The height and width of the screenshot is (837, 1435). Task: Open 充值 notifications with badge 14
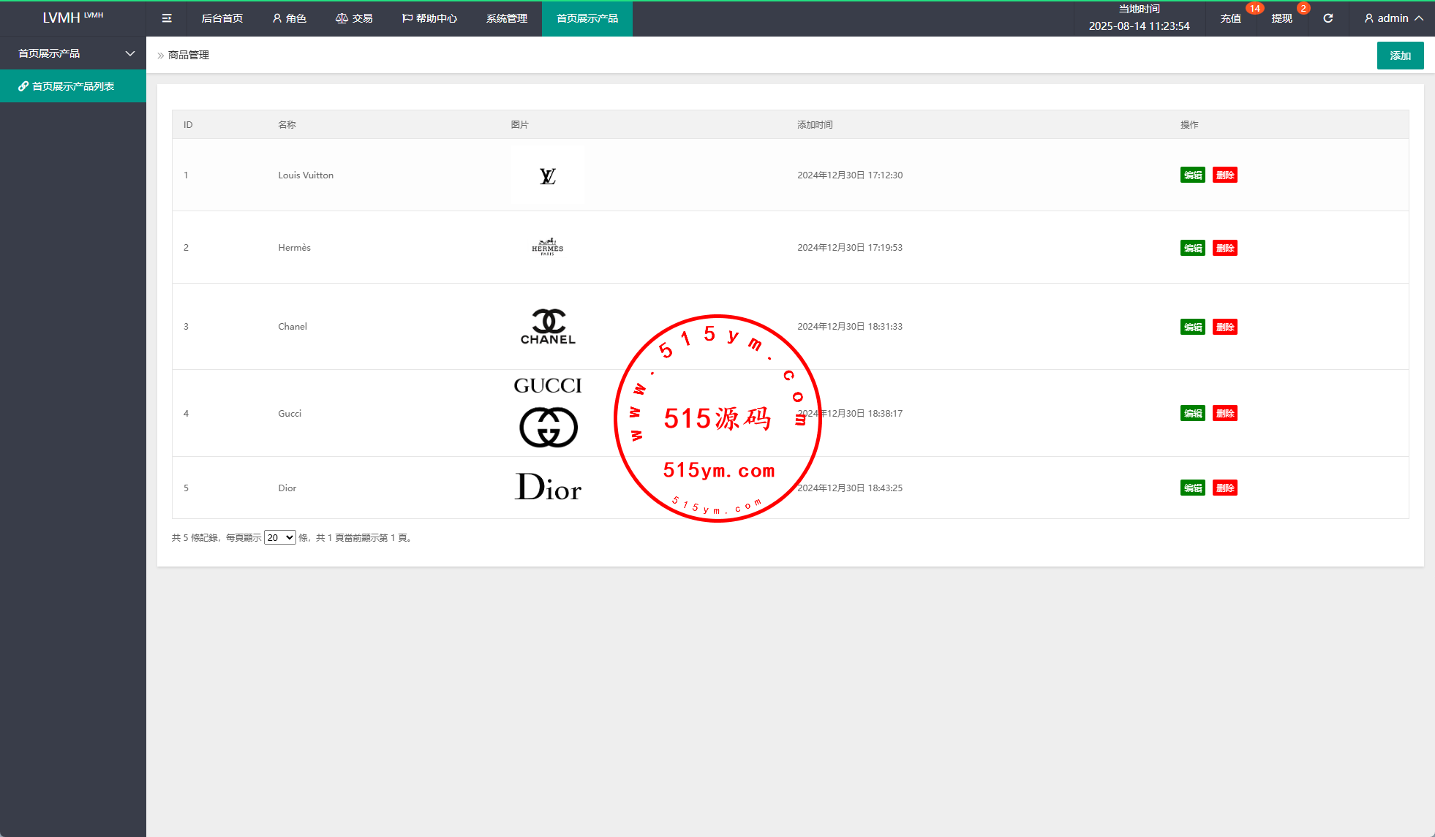click(x=1230, y=18)
